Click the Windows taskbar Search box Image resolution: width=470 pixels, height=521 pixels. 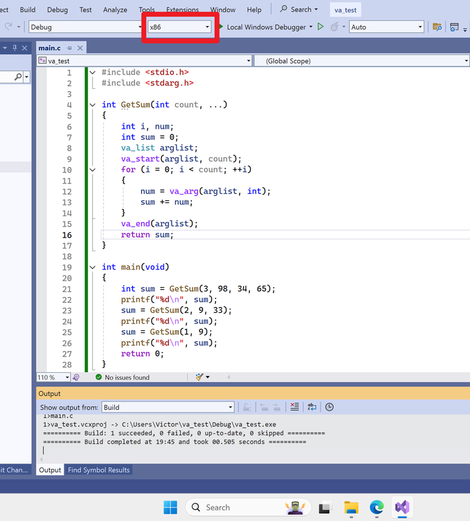pyautogui.click(x=248, y=507)
